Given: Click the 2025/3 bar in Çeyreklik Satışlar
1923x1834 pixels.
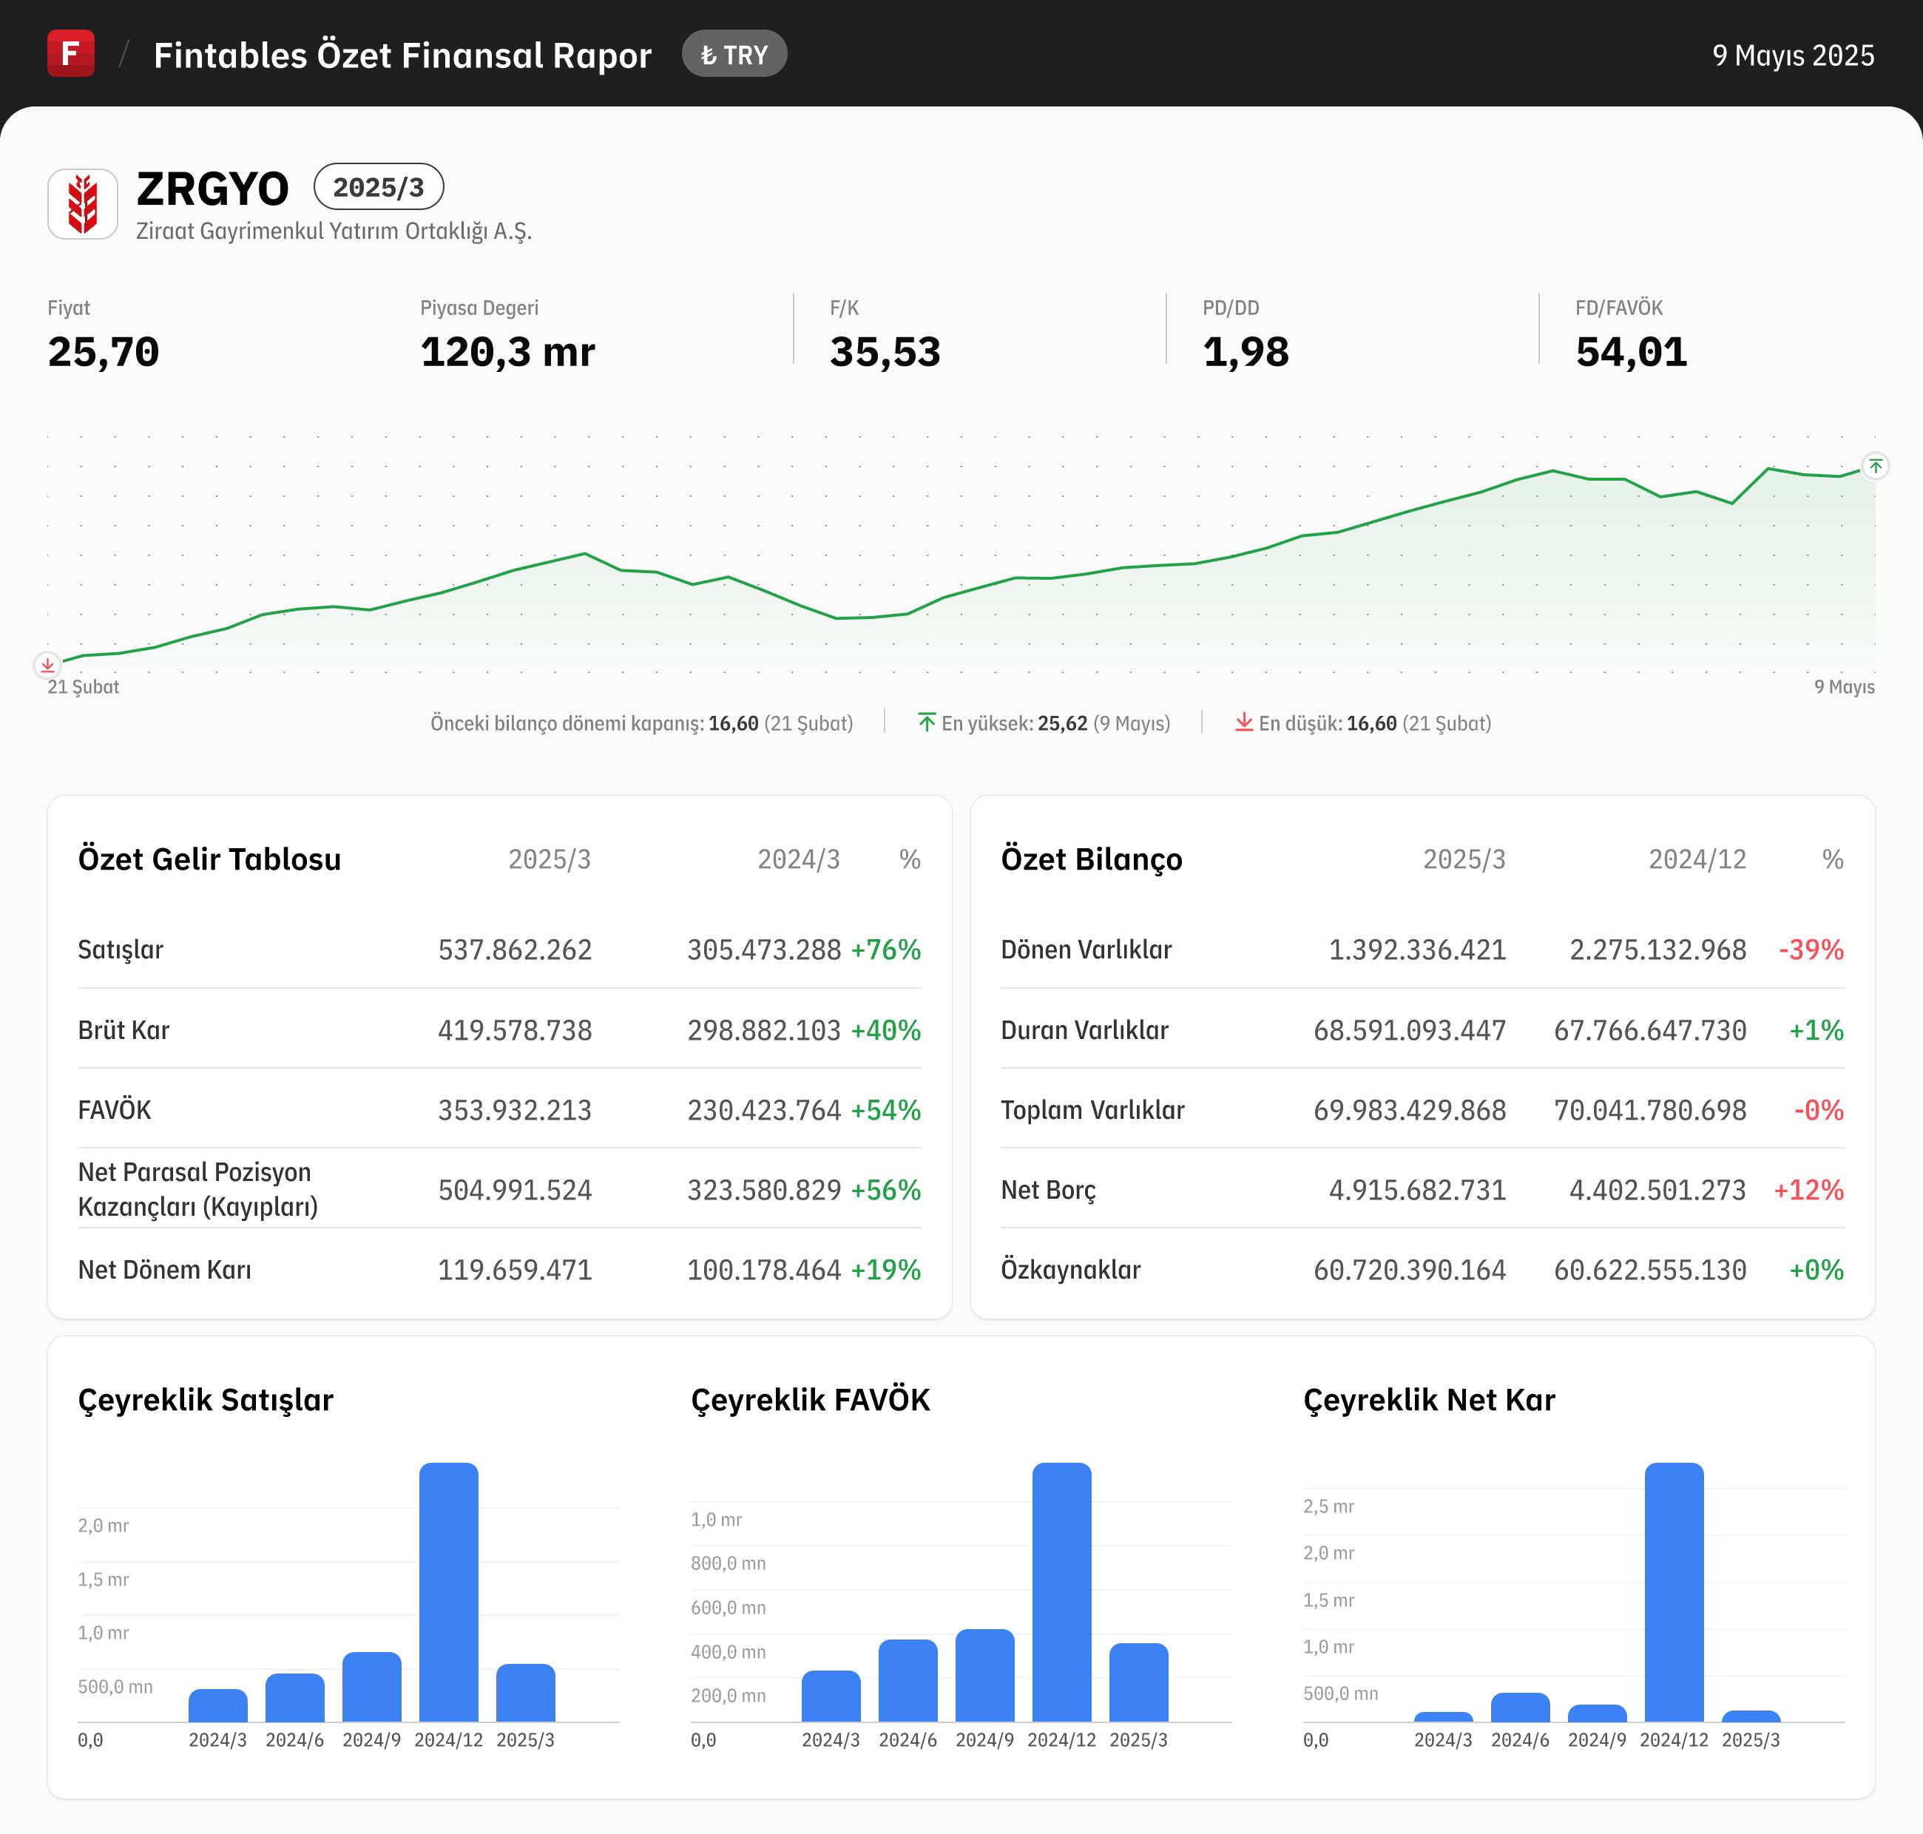Looking at the screenshot, I should [526, 1692].
